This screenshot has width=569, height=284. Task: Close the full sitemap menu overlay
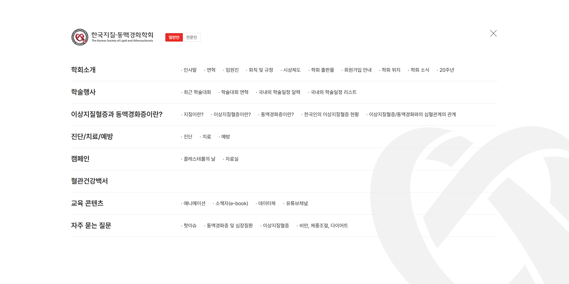[493, 33]
